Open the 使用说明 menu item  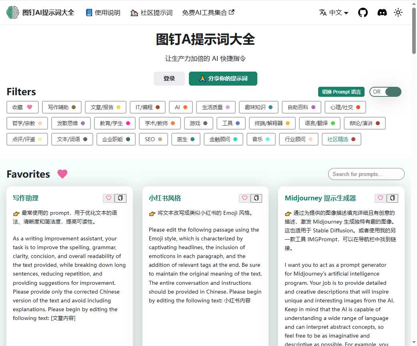pos(103,12)
